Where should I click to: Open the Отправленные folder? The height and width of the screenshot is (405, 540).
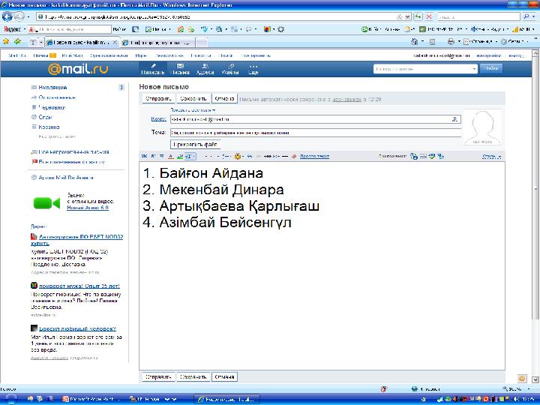[x=57, y=97]
